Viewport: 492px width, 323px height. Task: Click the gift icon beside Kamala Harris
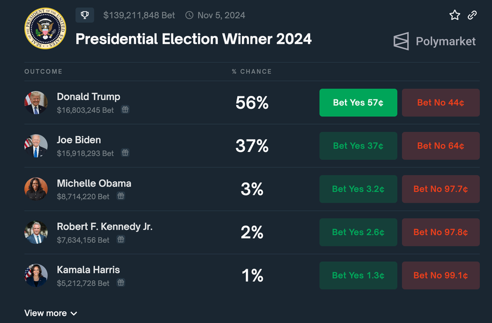(x=120, y=283)
